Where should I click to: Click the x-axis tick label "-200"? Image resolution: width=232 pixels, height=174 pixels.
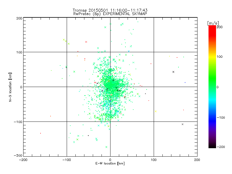23,160
